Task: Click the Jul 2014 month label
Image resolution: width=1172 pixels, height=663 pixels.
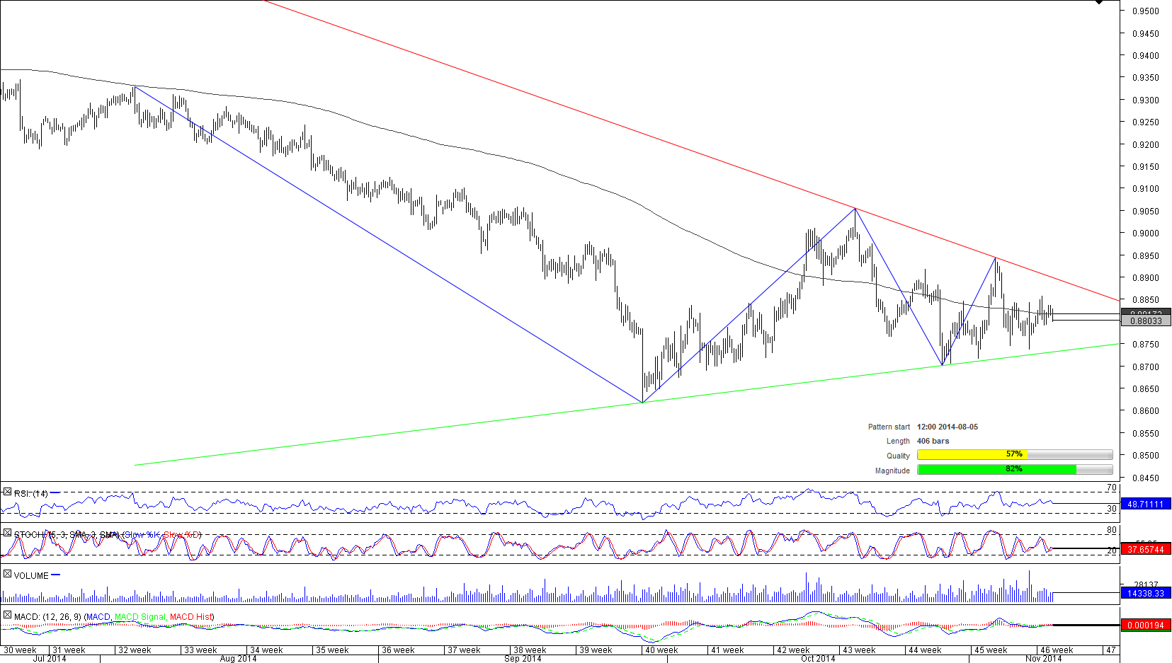Action: [x=50, y=658]
